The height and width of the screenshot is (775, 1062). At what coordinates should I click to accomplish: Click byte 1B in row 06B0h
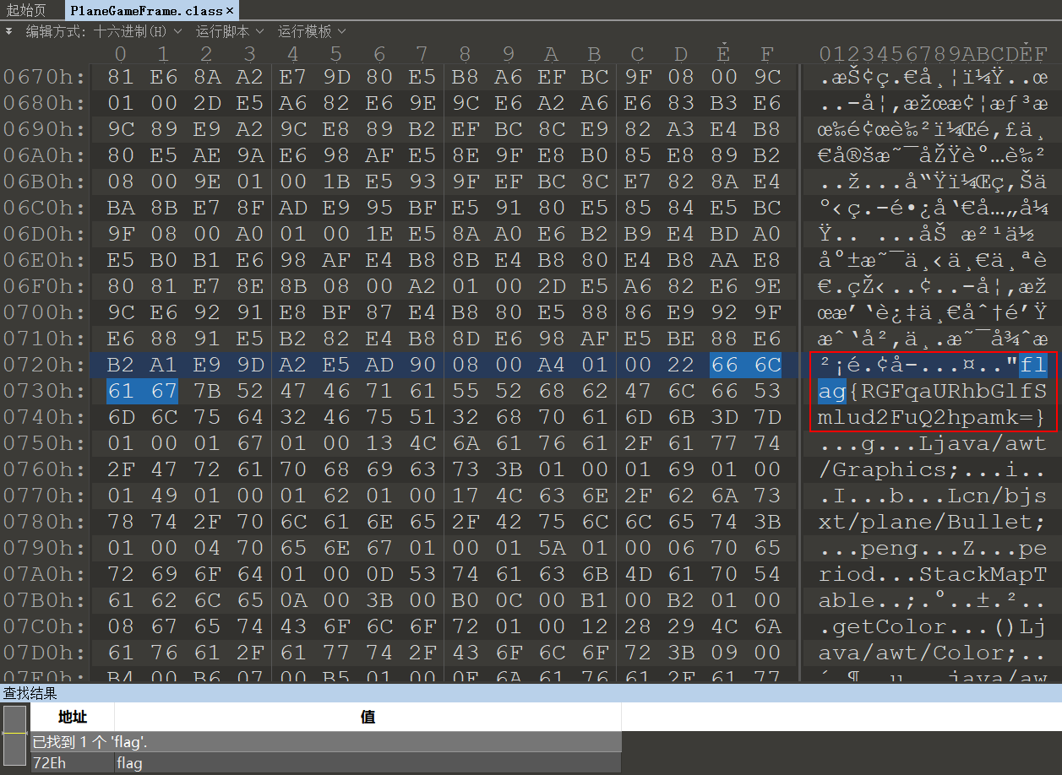coord(335,182)
